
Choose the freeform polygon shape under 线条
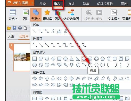pos(59,31)
